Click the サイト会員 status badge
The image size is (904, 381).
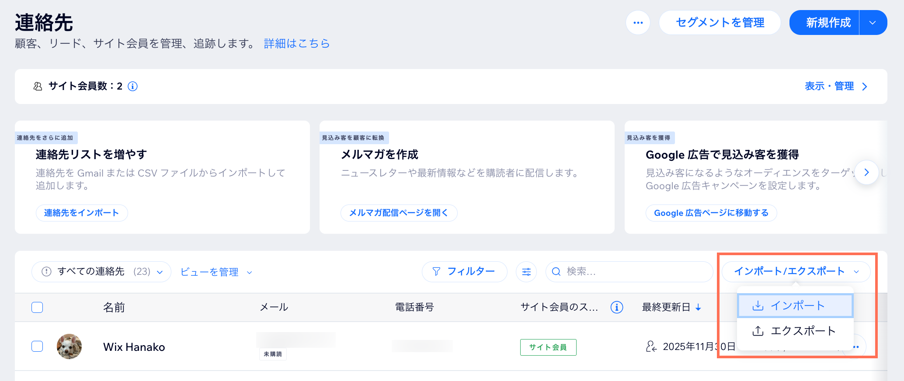548,347
